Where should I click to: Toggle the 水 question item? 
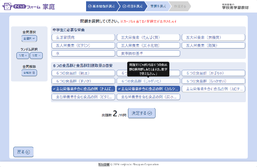(83, 53)
